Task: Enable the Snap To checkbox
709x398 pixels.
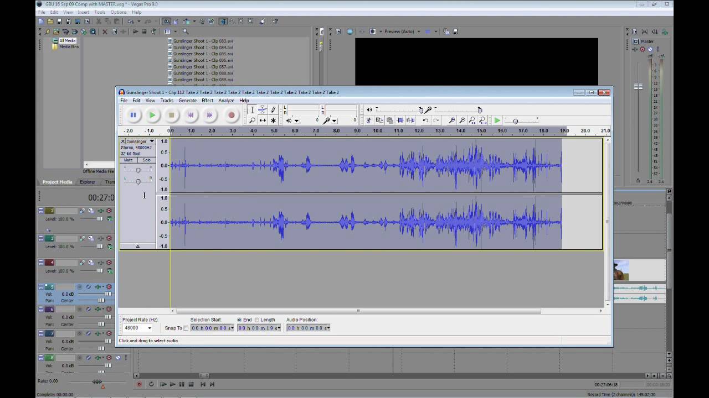Action: click(x=186, y=328)
